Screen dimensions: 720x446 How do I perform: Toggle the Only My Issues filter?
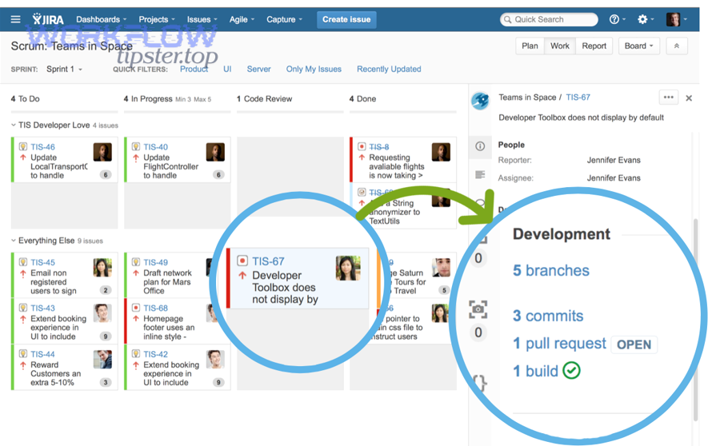tap(314, 69)
